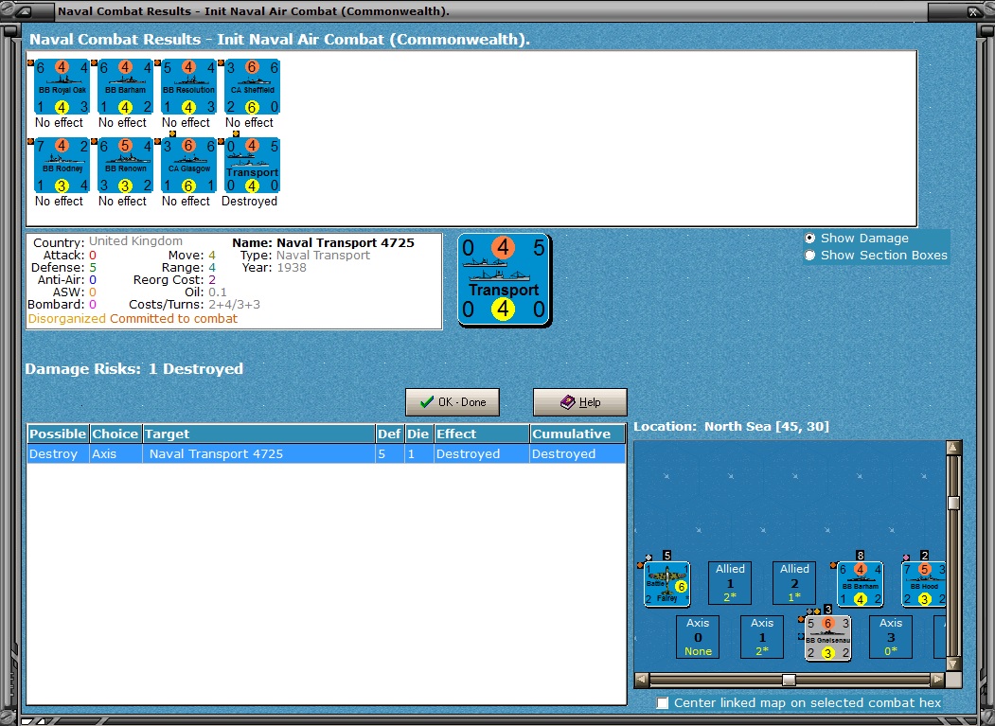Click the Die column header
This screenshot has height=726, width=995.
(418, 434)
